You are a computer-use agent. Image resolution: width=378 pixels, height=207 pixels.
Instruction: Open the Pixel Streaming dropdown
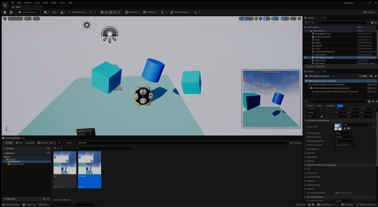[180, 12]
